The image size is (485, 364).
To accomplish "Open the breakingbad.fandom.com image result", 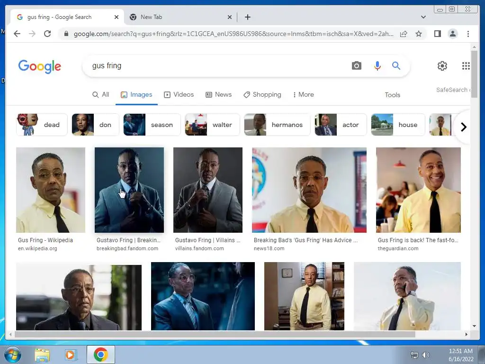I will (129, 190).
